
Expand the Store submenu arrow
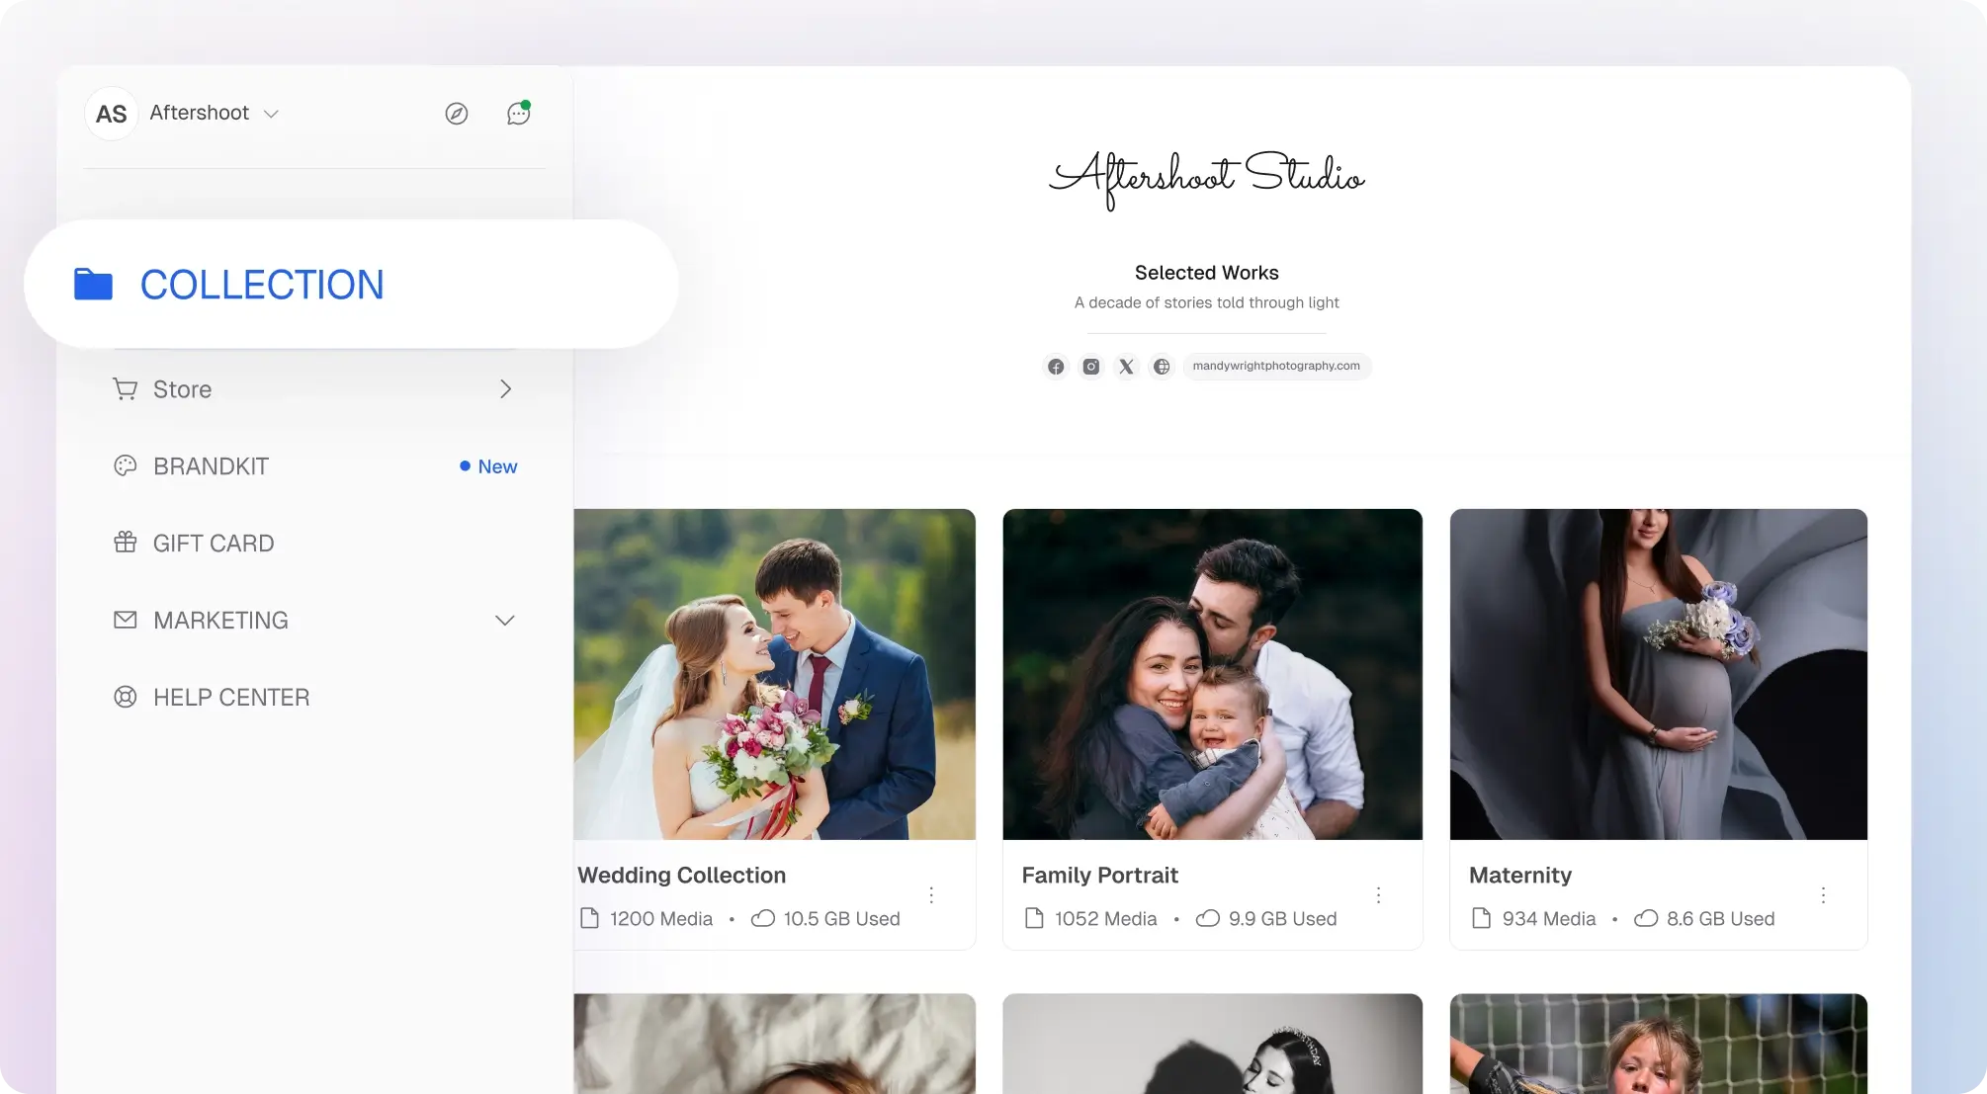(505, 388)
